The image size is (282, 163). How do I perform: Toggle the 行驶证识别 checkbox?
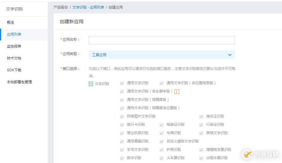pos(201,125)
